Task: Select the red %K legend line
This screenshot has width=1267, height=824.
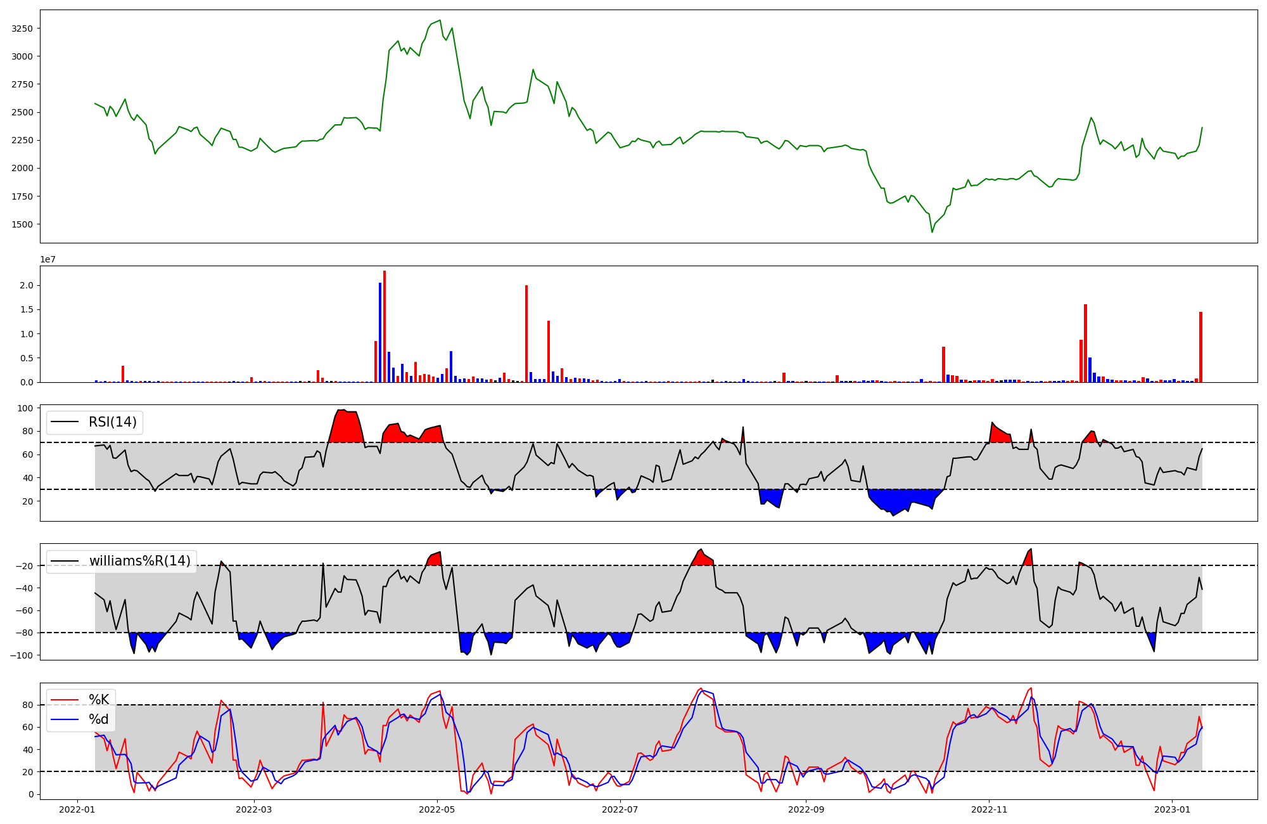Action: (65, 700)
